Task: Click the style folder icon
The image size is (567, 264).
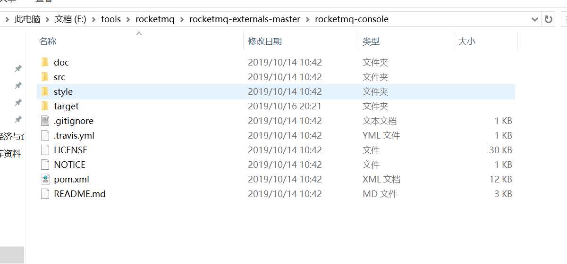Action: pyautogui.click(x=45, y=91)
